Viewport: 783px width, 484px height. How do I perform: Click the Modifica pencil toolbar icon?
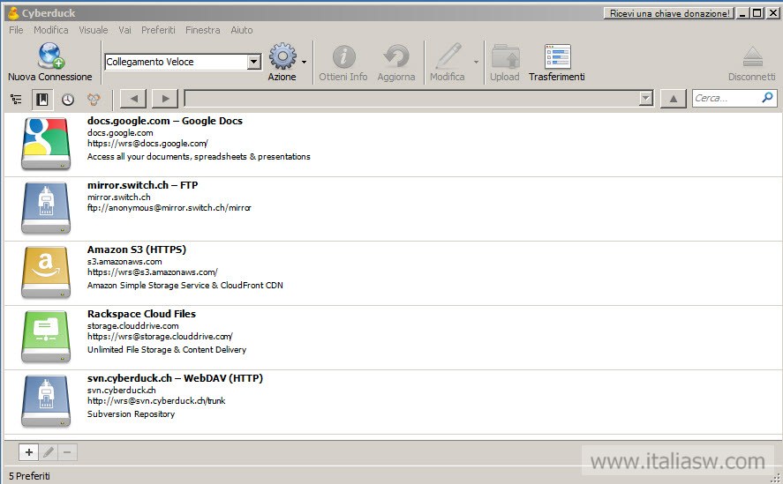[x=448, y=56]
